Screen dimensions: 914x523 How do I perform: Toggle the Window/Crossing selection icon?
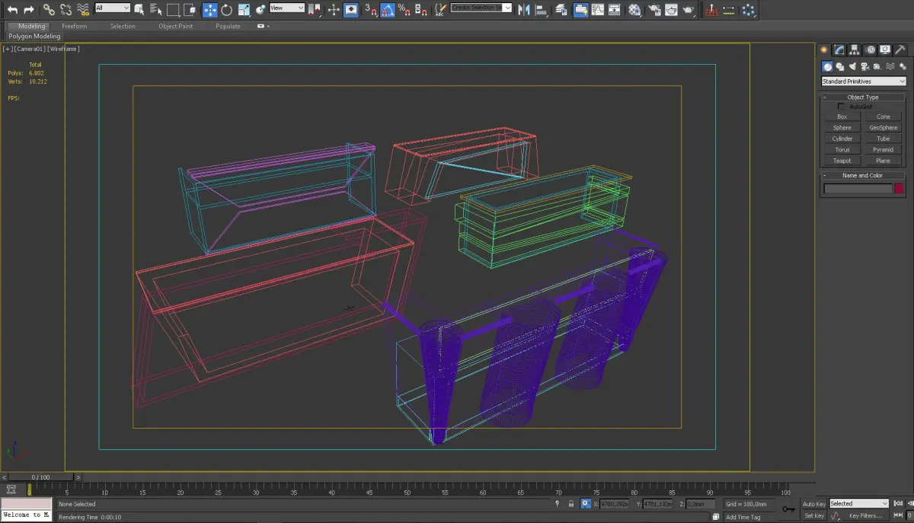pos(190,10)
